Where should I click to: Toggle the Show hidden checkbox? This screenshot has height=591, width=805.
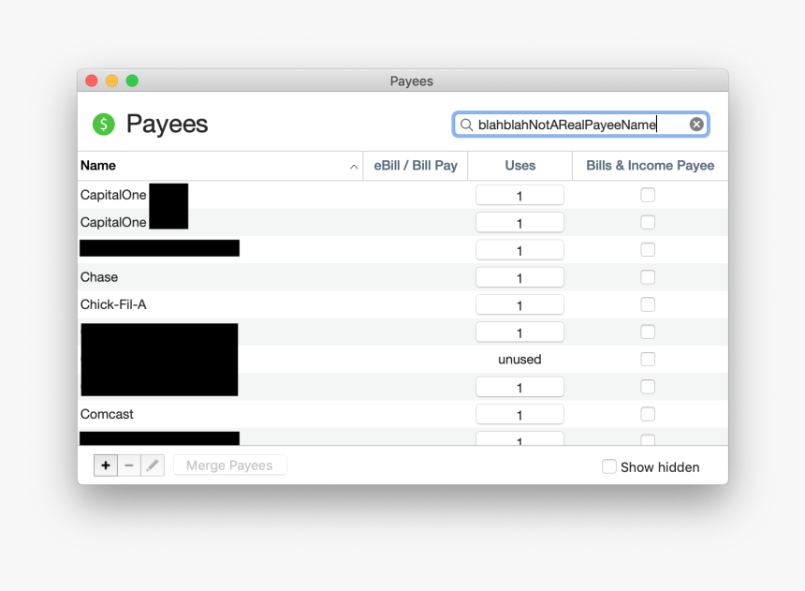[608, 466]
